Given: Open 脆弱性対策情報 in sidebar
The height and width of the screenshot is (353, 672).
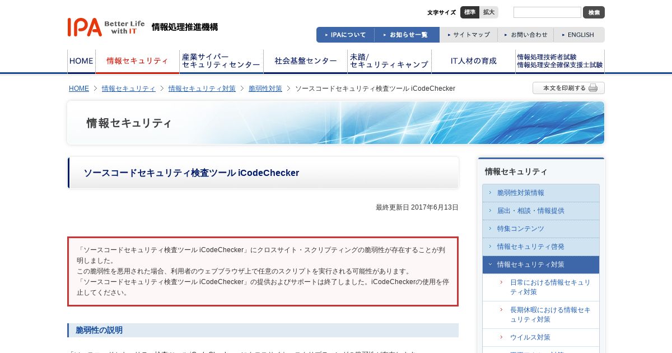Looking at the screenshot, I should pos(541,193).
